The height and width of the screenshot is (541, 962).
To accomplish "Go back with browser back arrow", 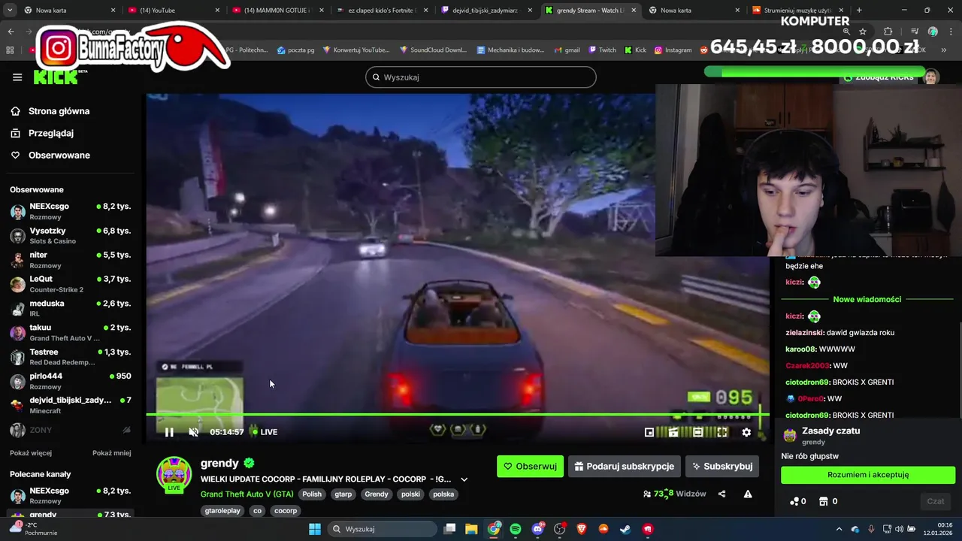I will pos(11,32).
